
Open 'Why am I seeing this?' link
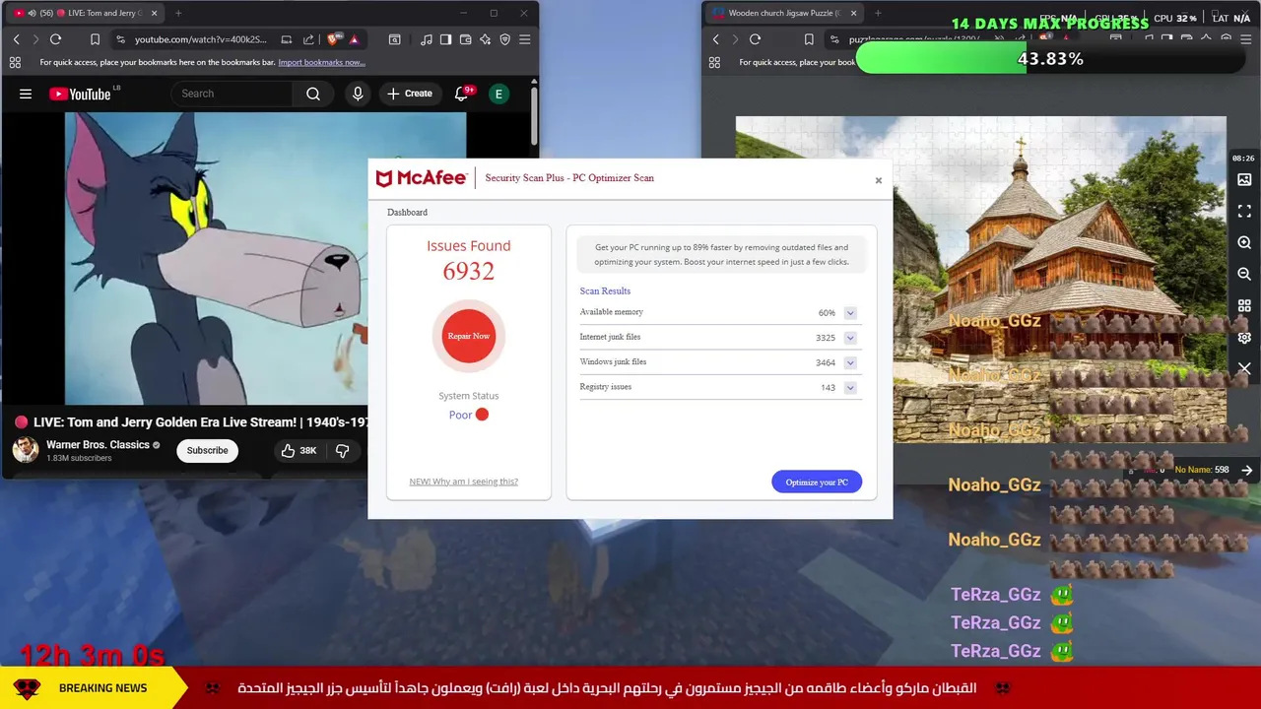463,482
